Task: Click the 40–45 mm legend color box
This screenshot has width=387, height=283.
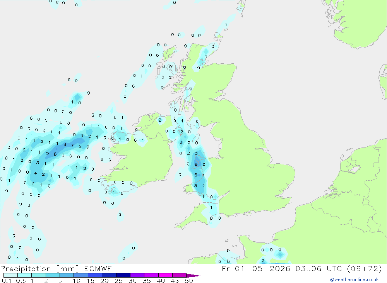Action: [165, 275]
